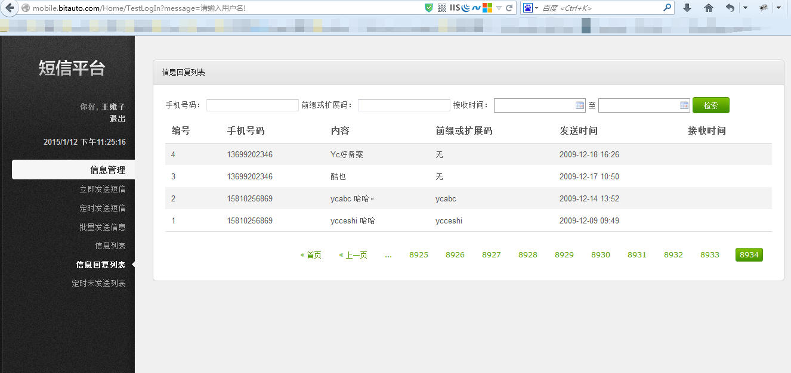Click the IIS indicator in address bar
This screenshot has width=791, height=373.
pyautogui.click(x=455, y=8)
